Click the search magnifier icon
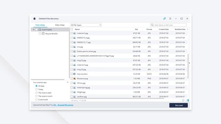Image resolution: width=221 pixels, height=124 pixels. 152,25
